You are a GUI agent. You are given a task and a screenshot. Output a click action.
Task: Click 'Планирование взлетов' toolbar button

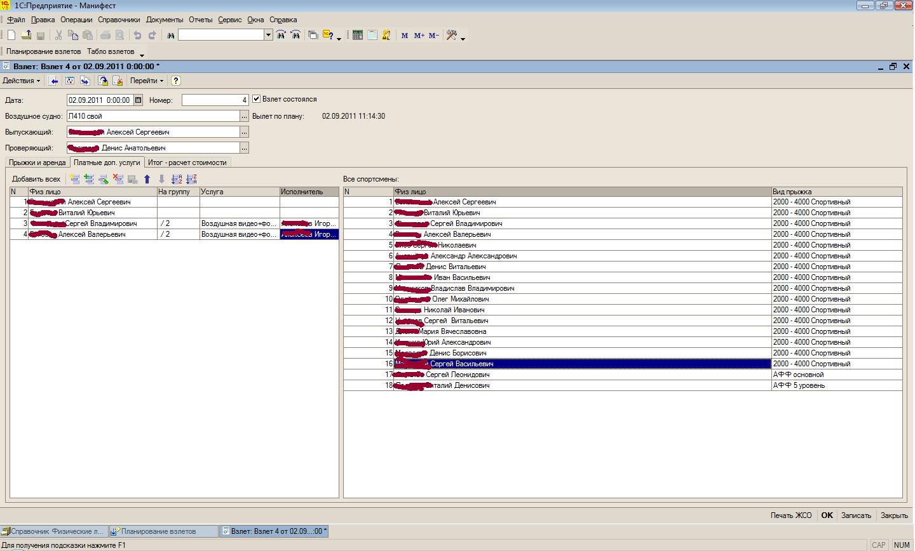click(x=44, y=51)
